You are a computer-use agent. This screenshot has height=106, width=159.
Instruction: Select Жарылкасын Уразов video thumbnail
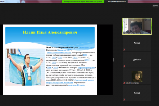137,25
